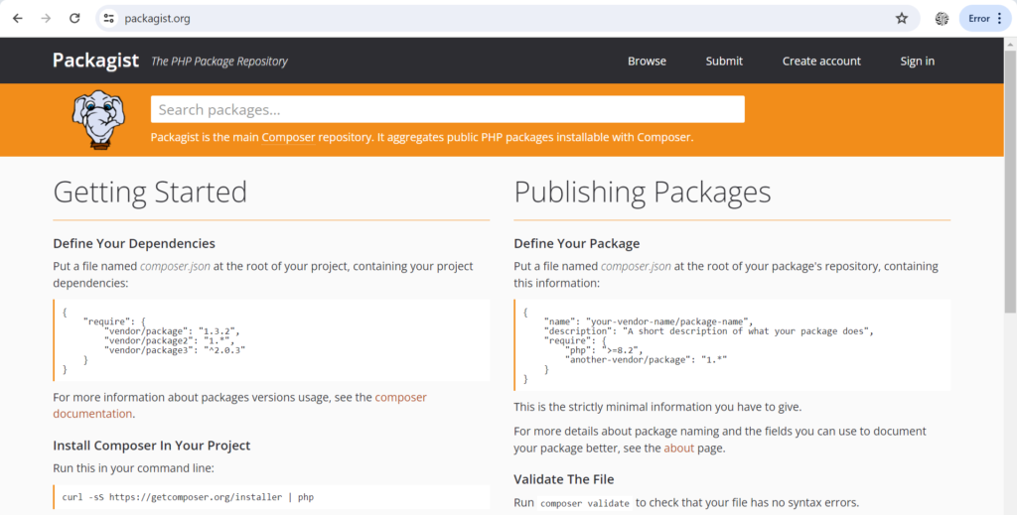1017x515 pixels.
Task: Click the Error profile button
Action: pos(978,18)
